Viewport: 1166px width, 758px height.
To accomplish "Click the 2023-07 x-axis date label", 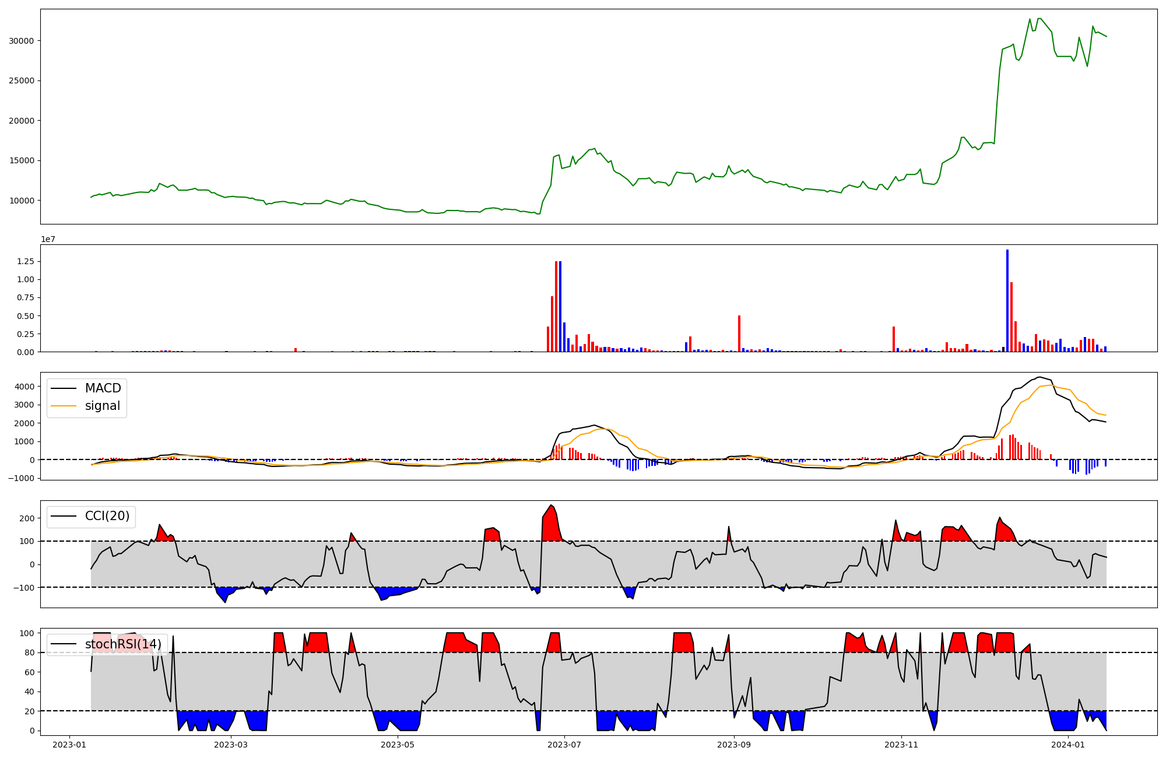I will [564, 745].
